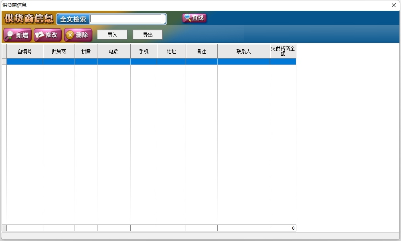Click the row selector of first row
The width and height of the screenshot is (401, 241).
pyautogui.click(x=4, y=62)
